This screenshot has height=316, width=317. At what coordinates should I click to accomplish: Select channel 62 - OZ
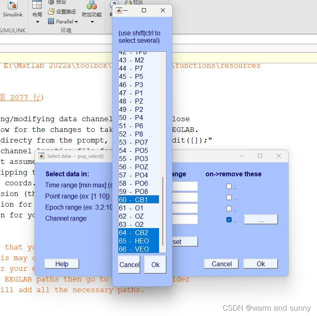coord(139,216)
